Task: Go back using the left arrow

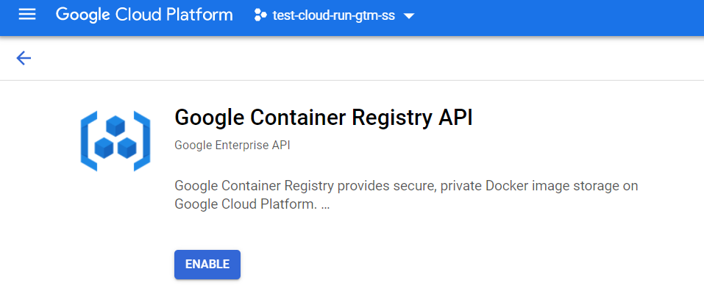Action: (x=24, y=58)
